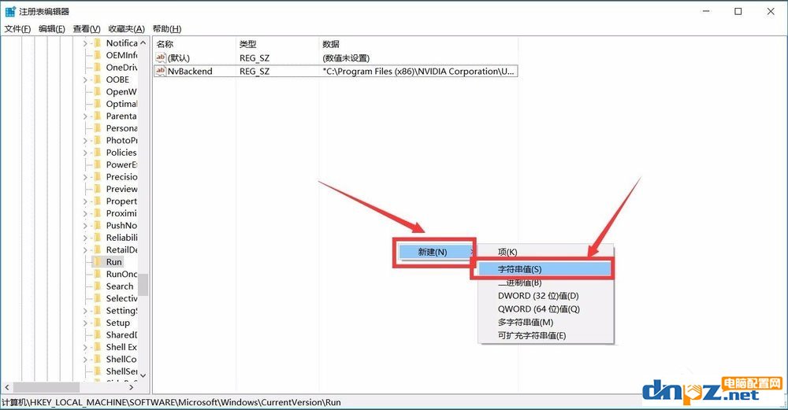Select the Run key in tree
This screenshot has height=410, width=788.
(x=114, y=262)
